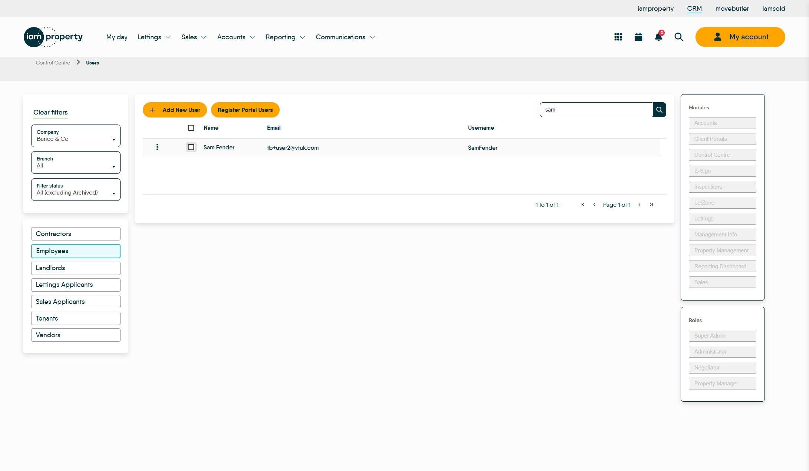Open the apps grid icon
Image resolution: width=809 pixels, height=471 pixels.
(x=618, y=37)
